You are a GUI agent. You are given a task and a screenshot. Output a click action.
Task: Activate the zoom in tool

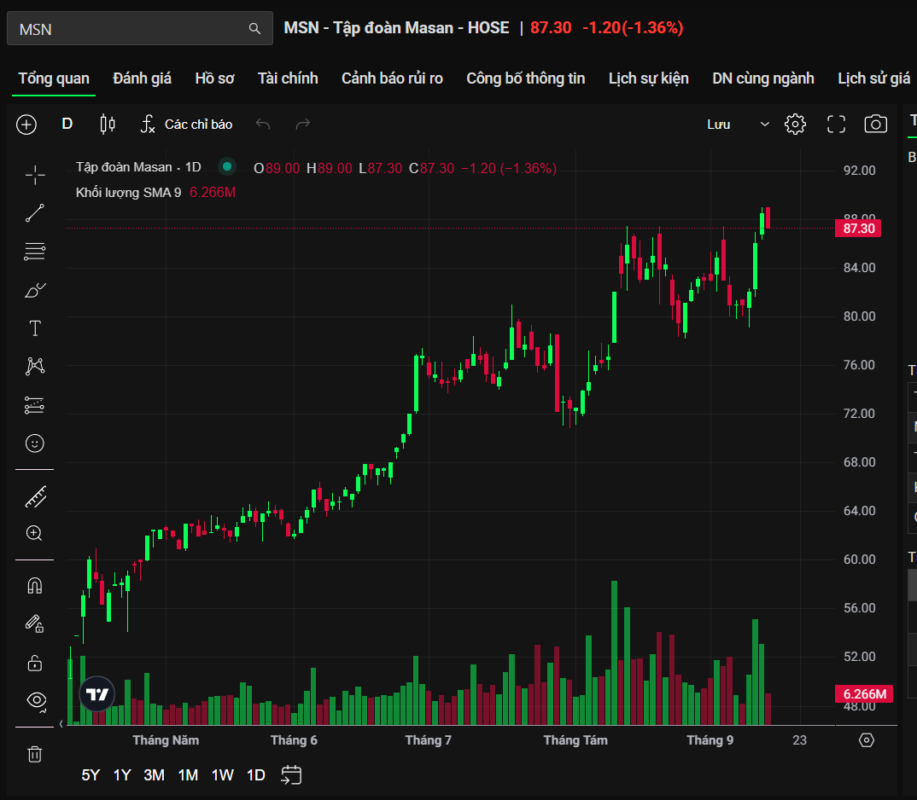coord(34,533)
